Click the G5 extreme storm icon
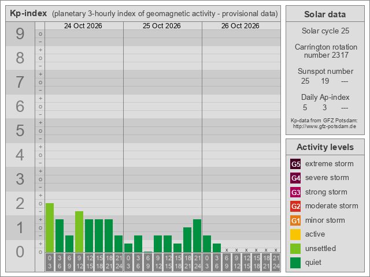The height and width of the screenshot is (277, 370). [x=295, y=164]
